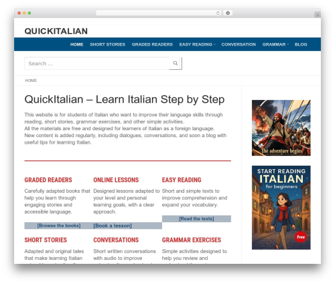Screen dimensions: 335x284
Task: Open the Grammar menu item
Action: 274,44
